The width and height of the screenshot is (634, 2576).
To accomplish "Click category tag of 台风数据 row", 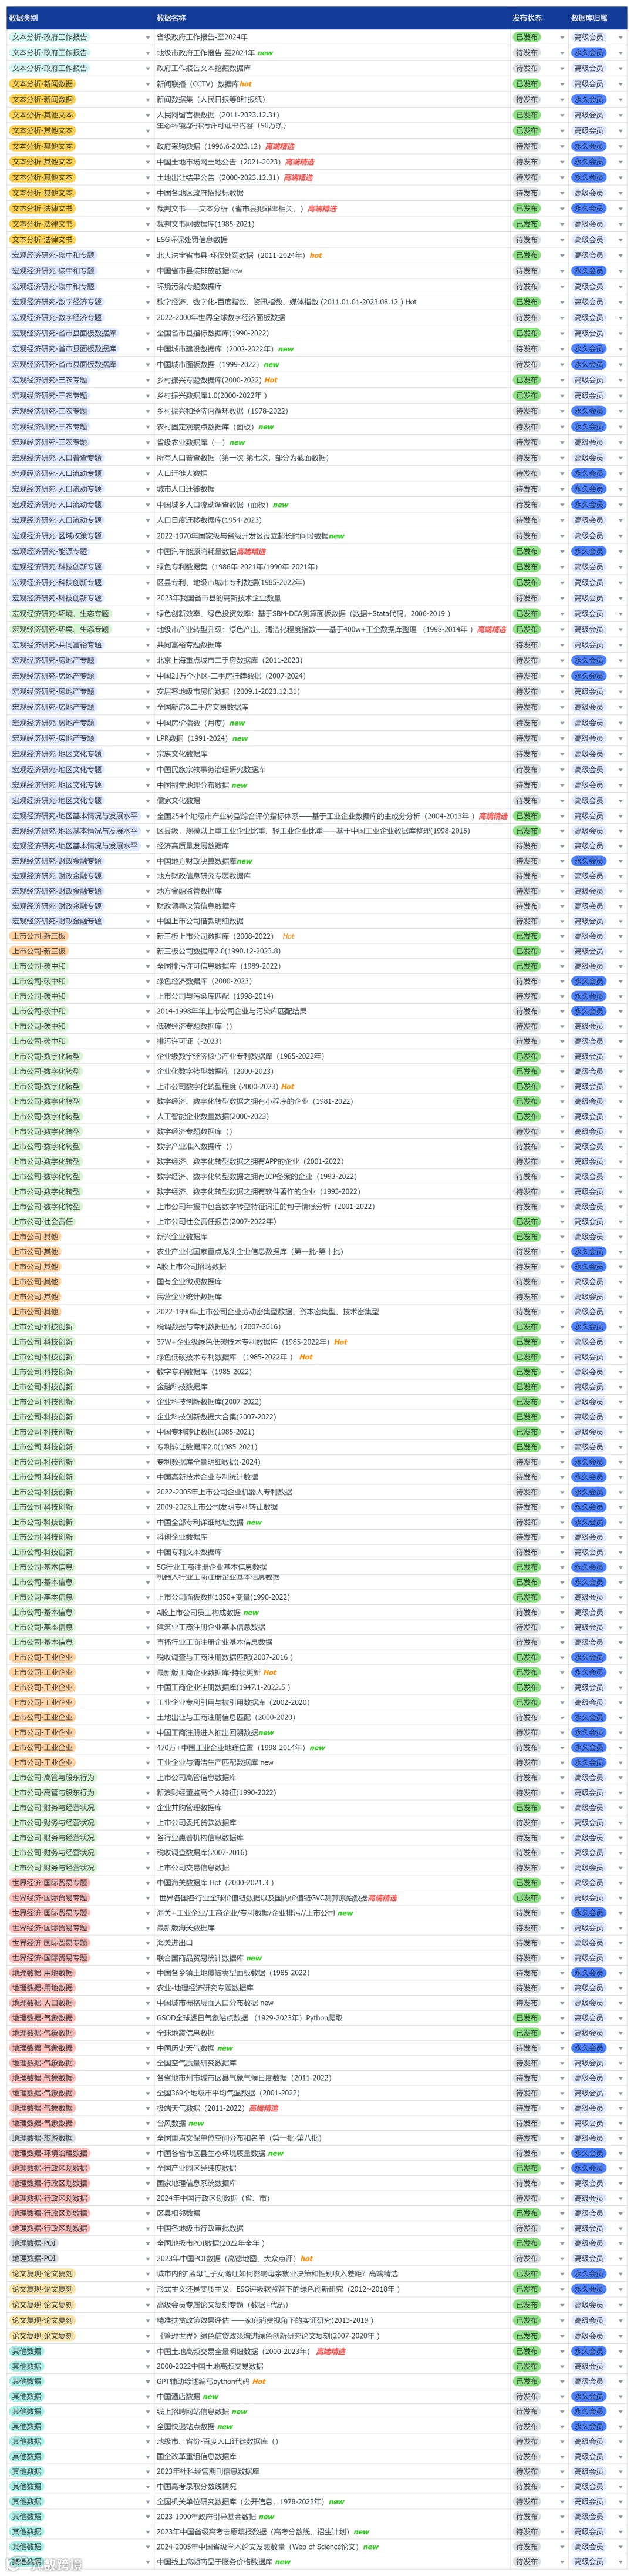I will (42, 2123).
